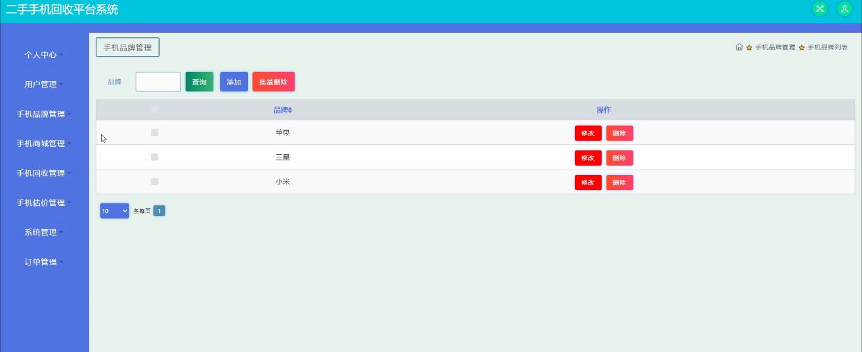The height and width of the screenshot is (352, 862).
Task: Click the fullscreen toggle icon in header
Action: click(x=819, y=8)
